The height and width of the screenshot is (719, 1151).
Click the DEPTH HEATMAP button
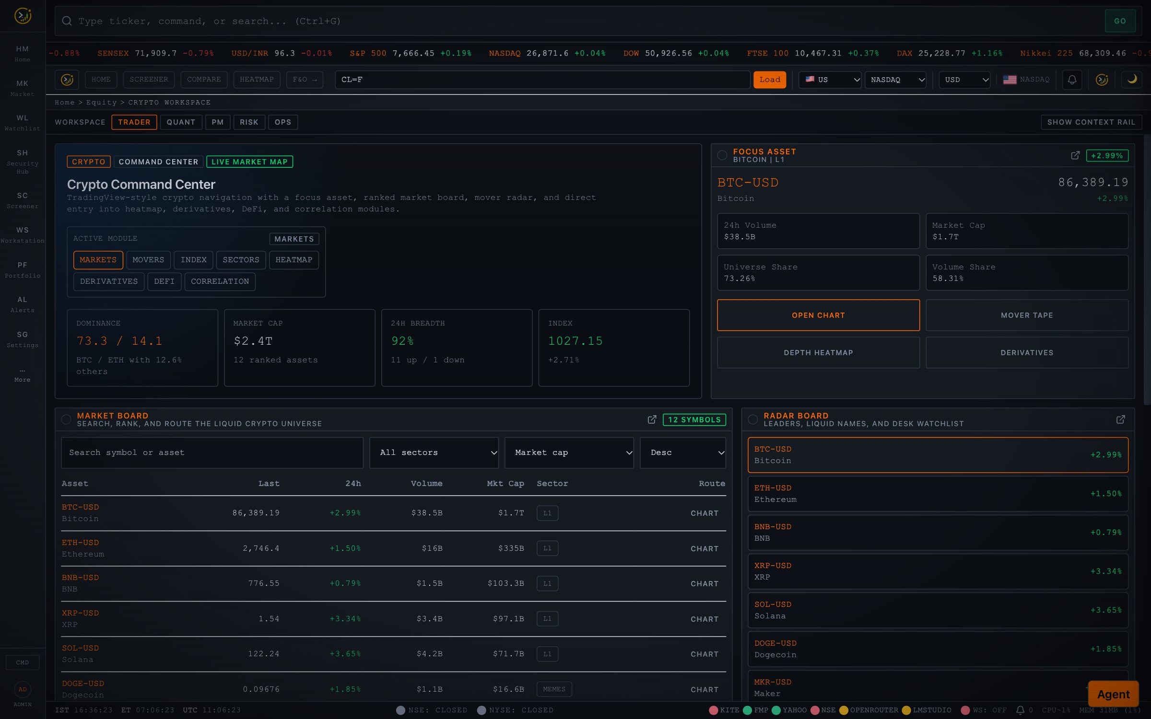pyautogui.click(x=818, y=353)
